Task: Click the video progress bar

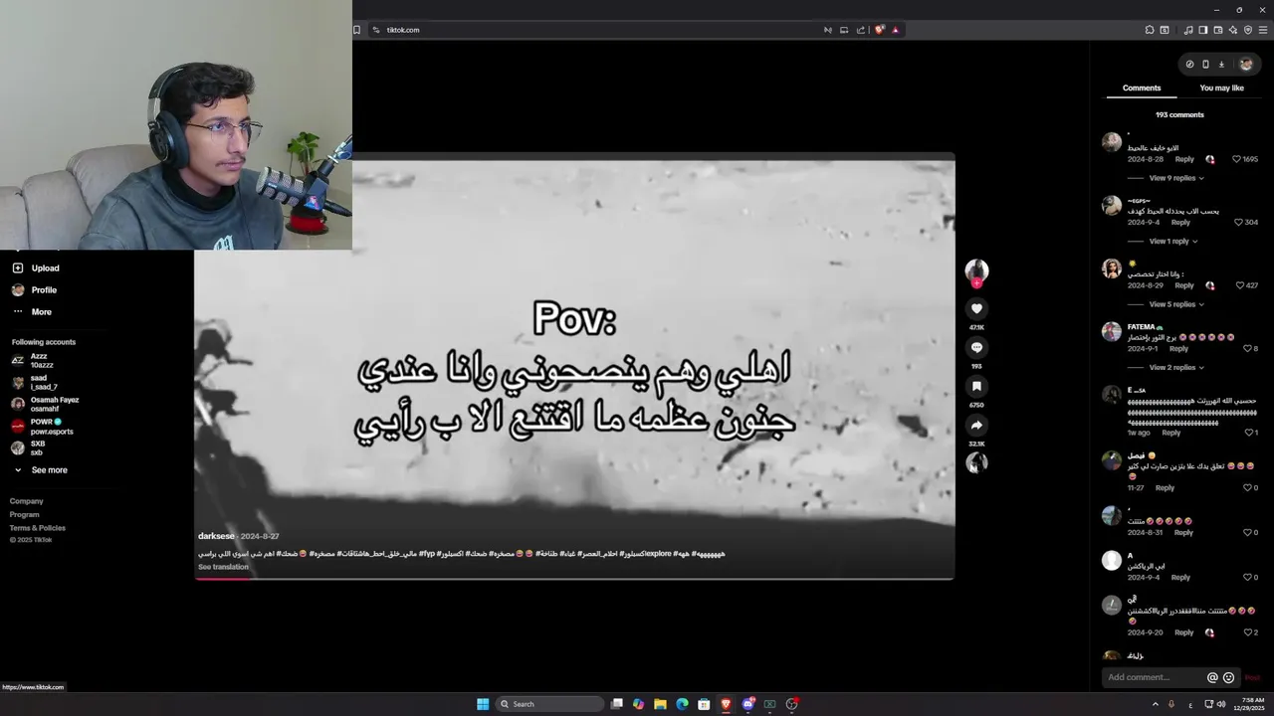Action: coord(574,578)
